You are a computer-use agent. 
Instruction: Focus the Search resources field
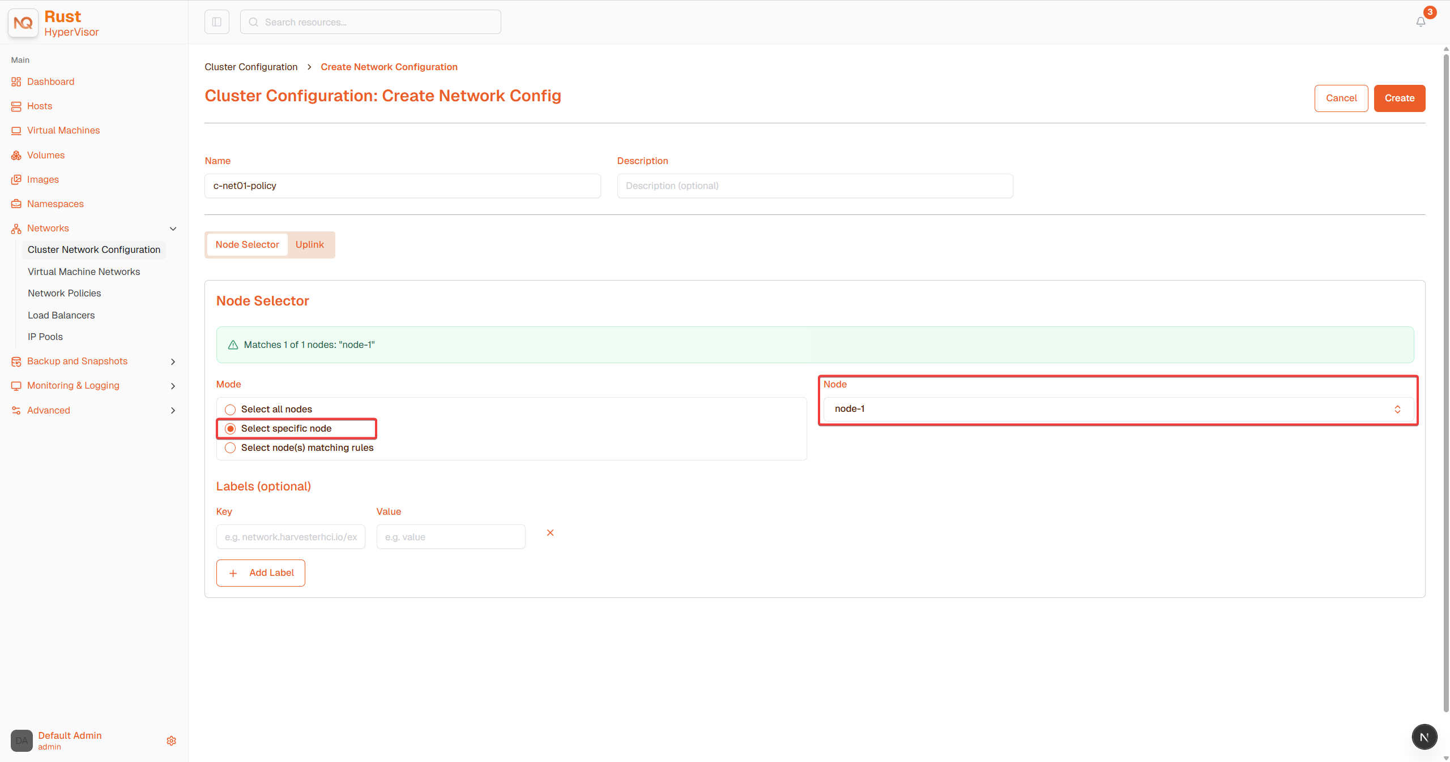click(370, 22)
